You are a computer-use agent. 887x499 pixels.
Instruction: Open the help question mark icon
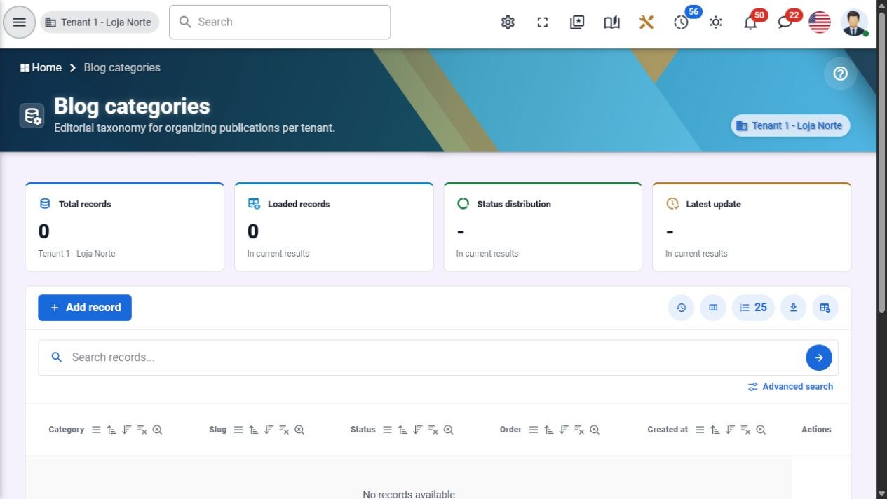pyautogui.click(x=840, y=73)
